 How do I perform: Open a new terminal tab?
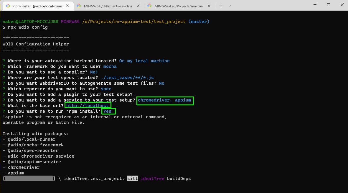pyautogui.click(x=221, y=6)
